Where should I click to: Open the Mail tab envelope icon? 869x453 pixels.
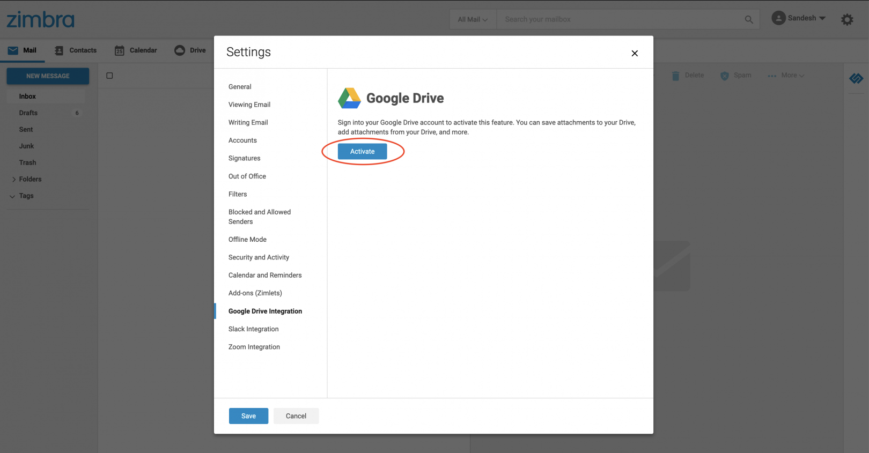pos(13,50)
